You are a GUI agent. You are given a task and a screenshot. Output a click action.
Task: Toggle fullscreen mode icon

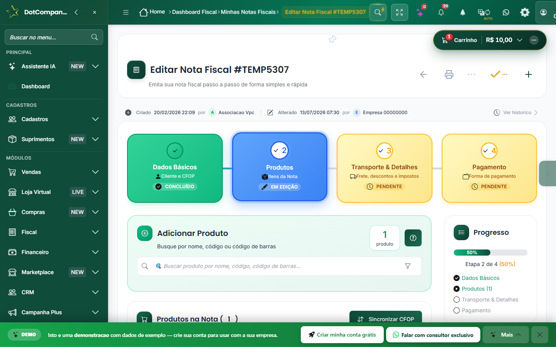coord(400,12)
